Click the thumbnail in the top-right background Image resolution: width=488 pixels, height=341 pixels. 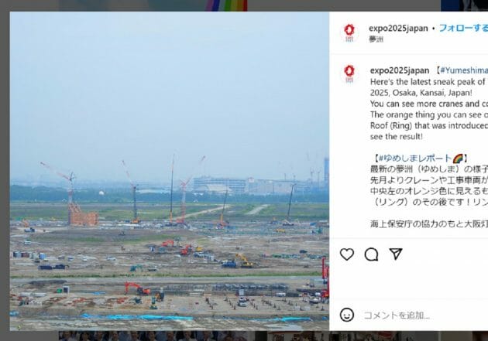pos(464,5)
